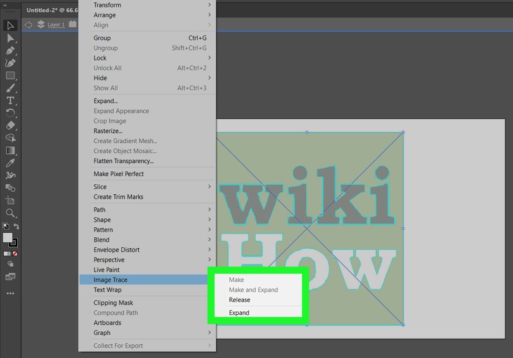Screen dimensions: 513x358
Task: Choose Expand... menu item
Action: tap(147, 101)
